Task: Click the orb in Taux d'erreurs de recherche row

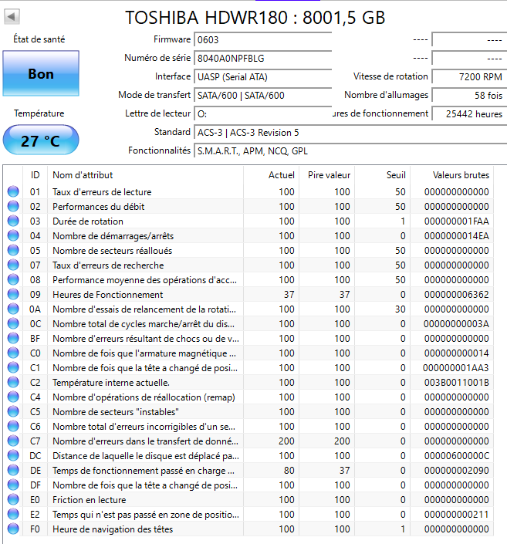Action: pos(13,265)
